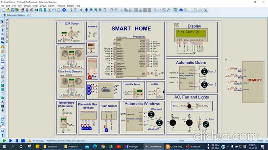Click the Pan/center blue cross icon

point(87,10)
